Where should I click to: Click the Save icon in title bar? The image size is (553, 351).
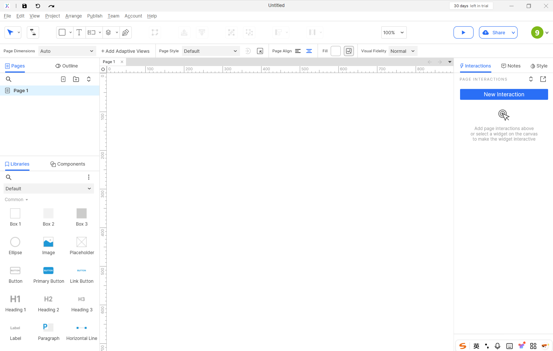click(x=24, y=6)
